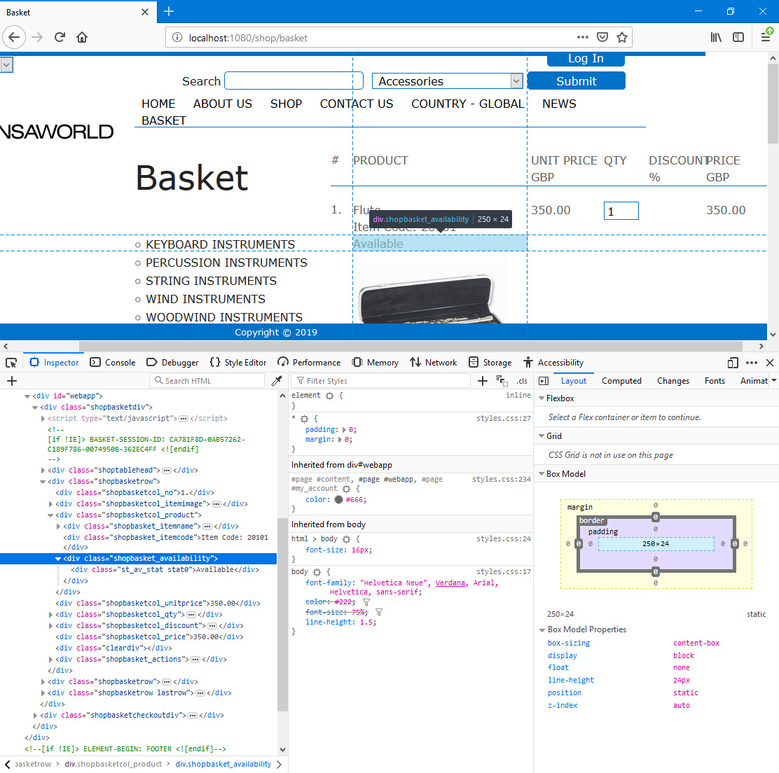
Task: Toggle the sidebar view icon
Action: (x=738, y=37)
